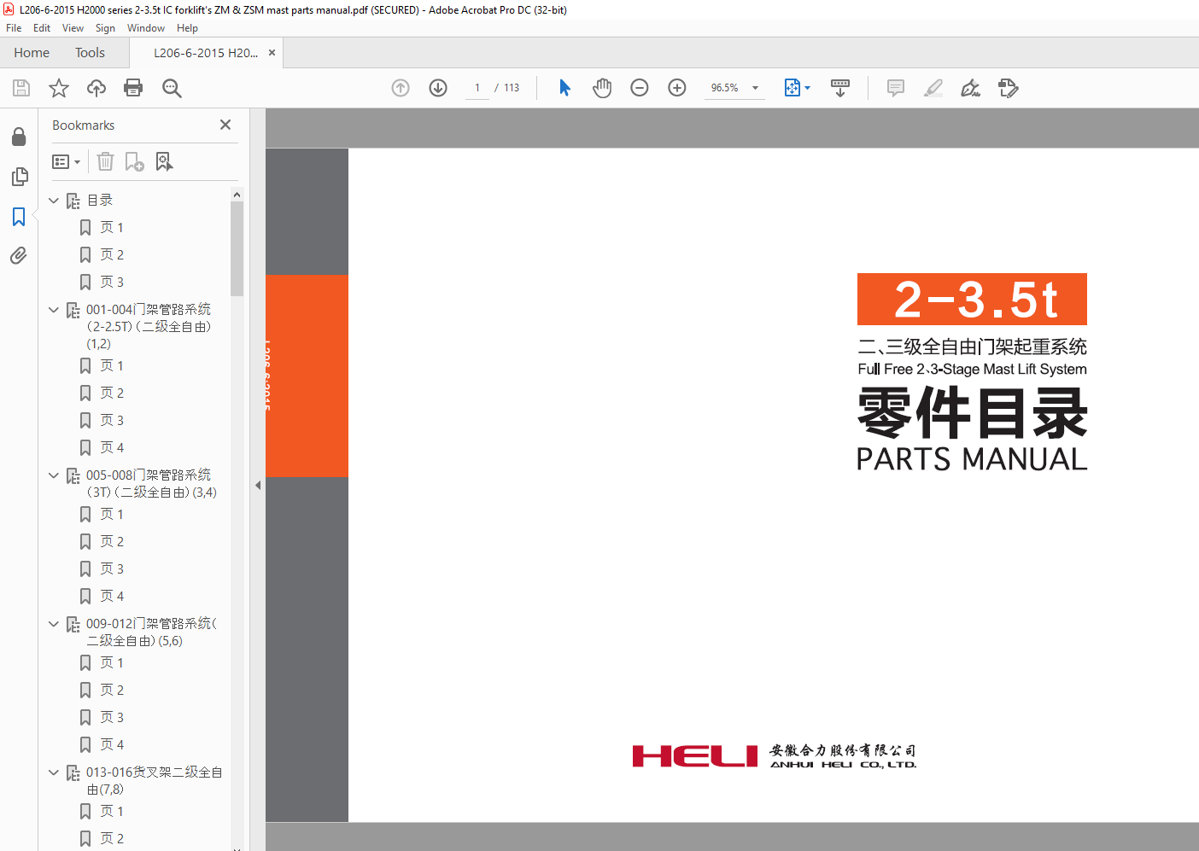Open the Sign menu
This screenshot has width=1199, height=851.
(105, 28)
